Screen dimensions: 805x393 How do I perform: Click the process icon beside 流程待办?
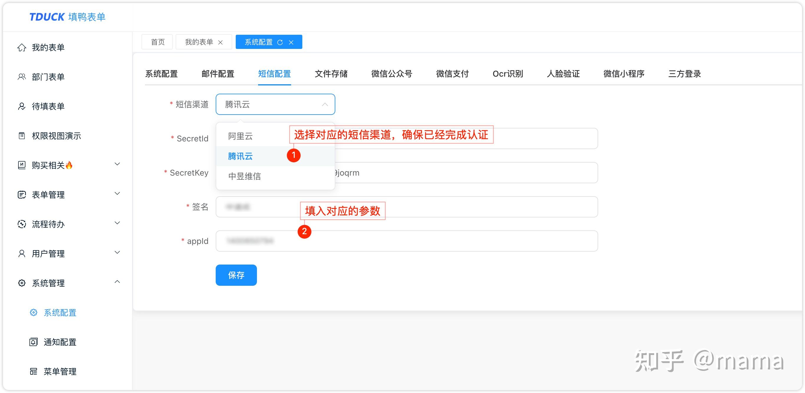22,224
